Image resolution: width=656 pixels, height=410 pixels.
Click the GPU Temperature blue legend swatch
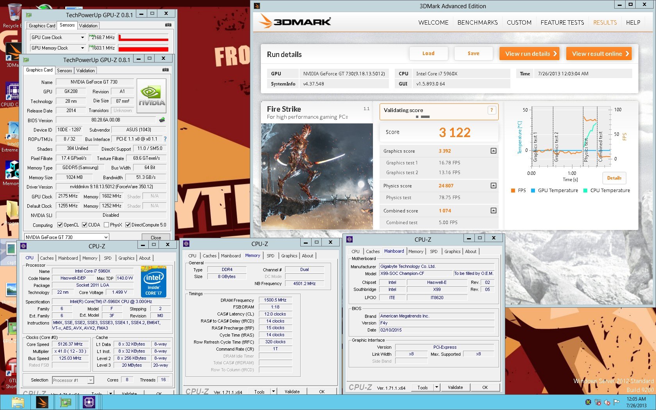[x=533, y=191]
